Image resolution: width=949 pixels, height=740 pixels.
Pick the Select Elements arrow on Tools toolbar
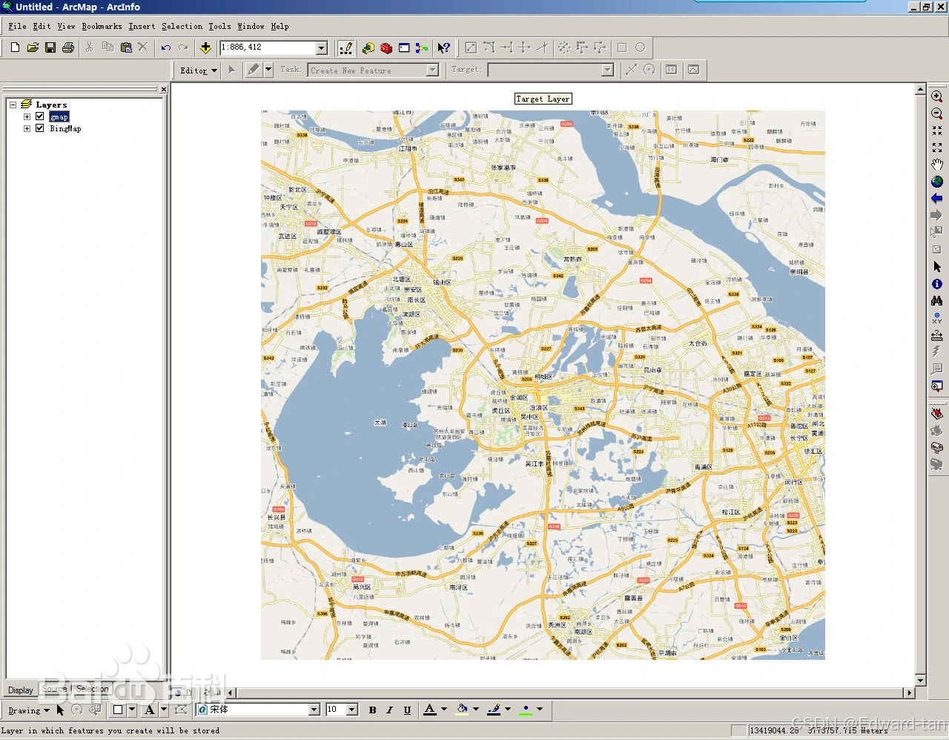(937, 267)
